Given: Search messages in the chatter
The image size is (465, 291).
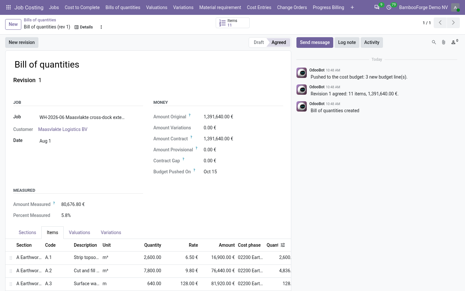Looking at the screenshot, I should pyautogui.click(x=434, y=42).
